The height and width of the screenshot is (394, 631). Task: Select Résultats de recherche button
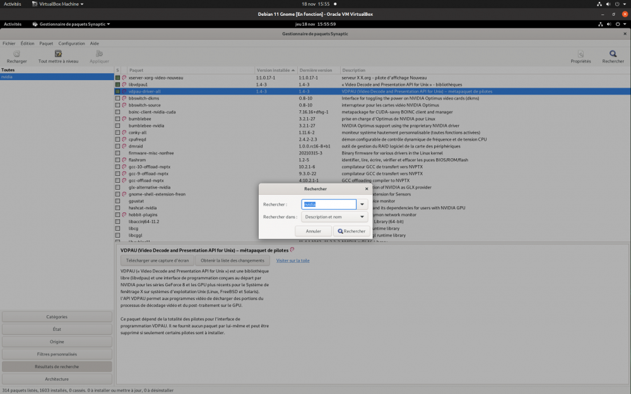pyautogui.click(x=57, y=367)
